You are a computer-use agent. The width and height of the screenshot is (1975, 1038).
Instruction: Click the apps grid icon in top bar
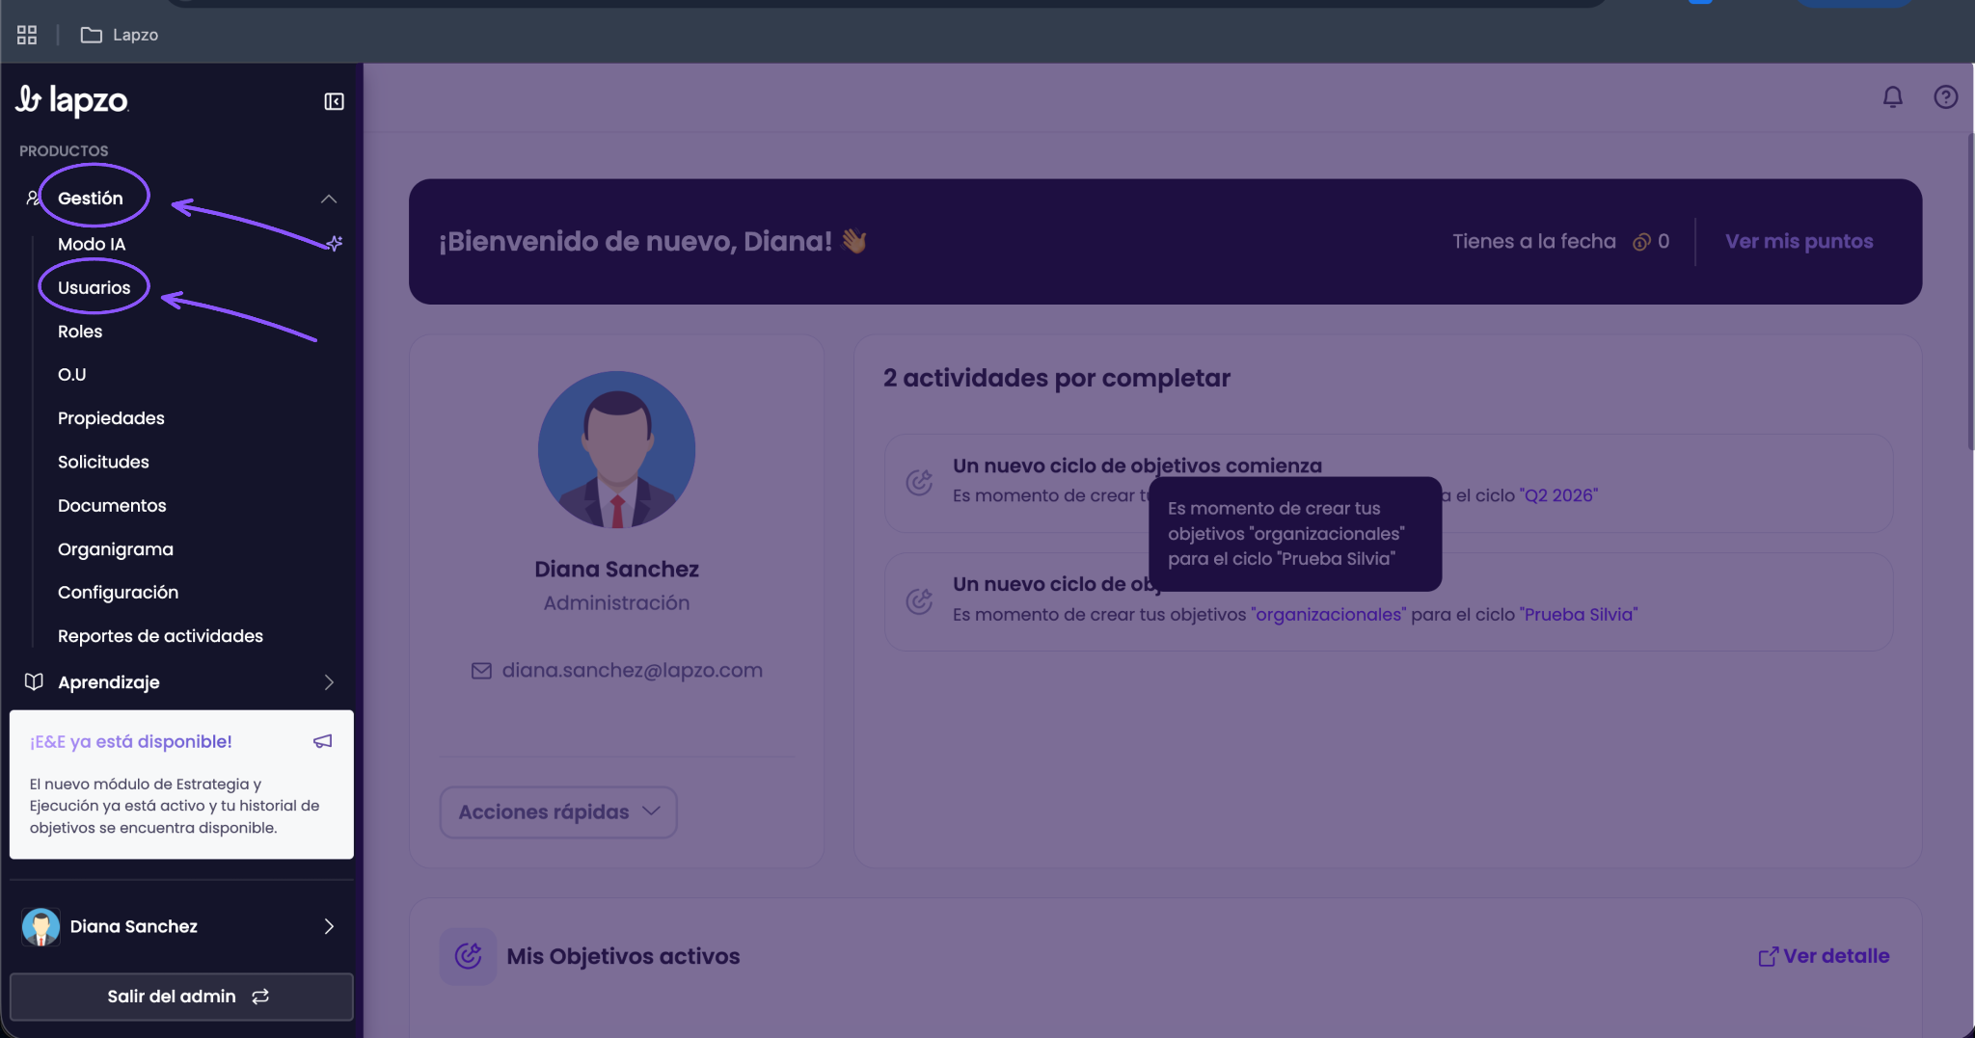pyautogui.click(x=27, y=35)
